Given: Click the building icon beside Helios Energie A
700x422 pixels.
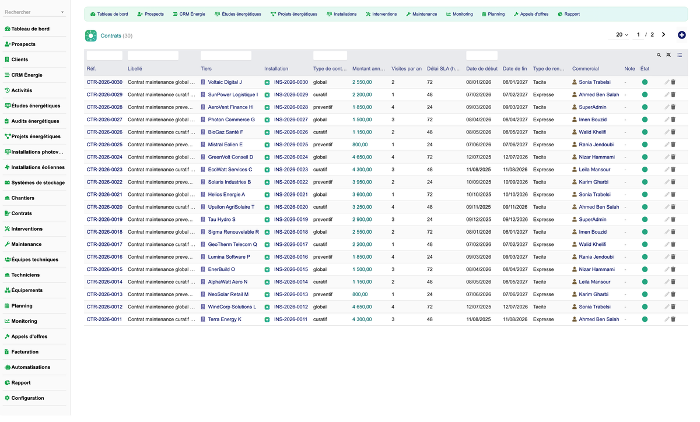Looking at the screenshot, I should pyautogui.click(x=203, y=195).
